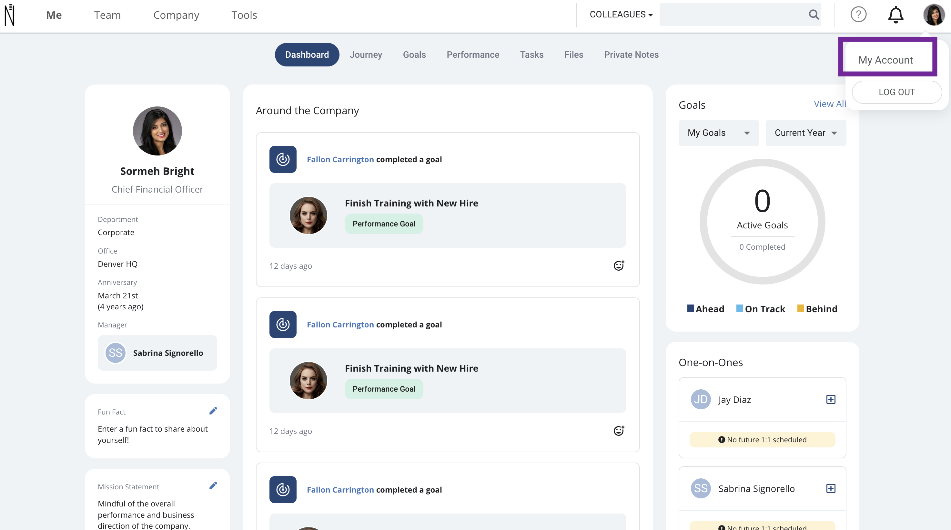Open the help question mark icon
This screenshot has width=951, height=530.
858,15
